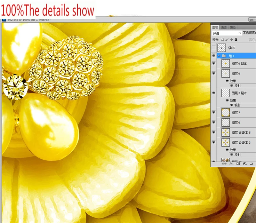Image resolution: width=256 pixels, height=223 pixels.
Task: Select layer name 图层 9
Action: pos(236,74)
